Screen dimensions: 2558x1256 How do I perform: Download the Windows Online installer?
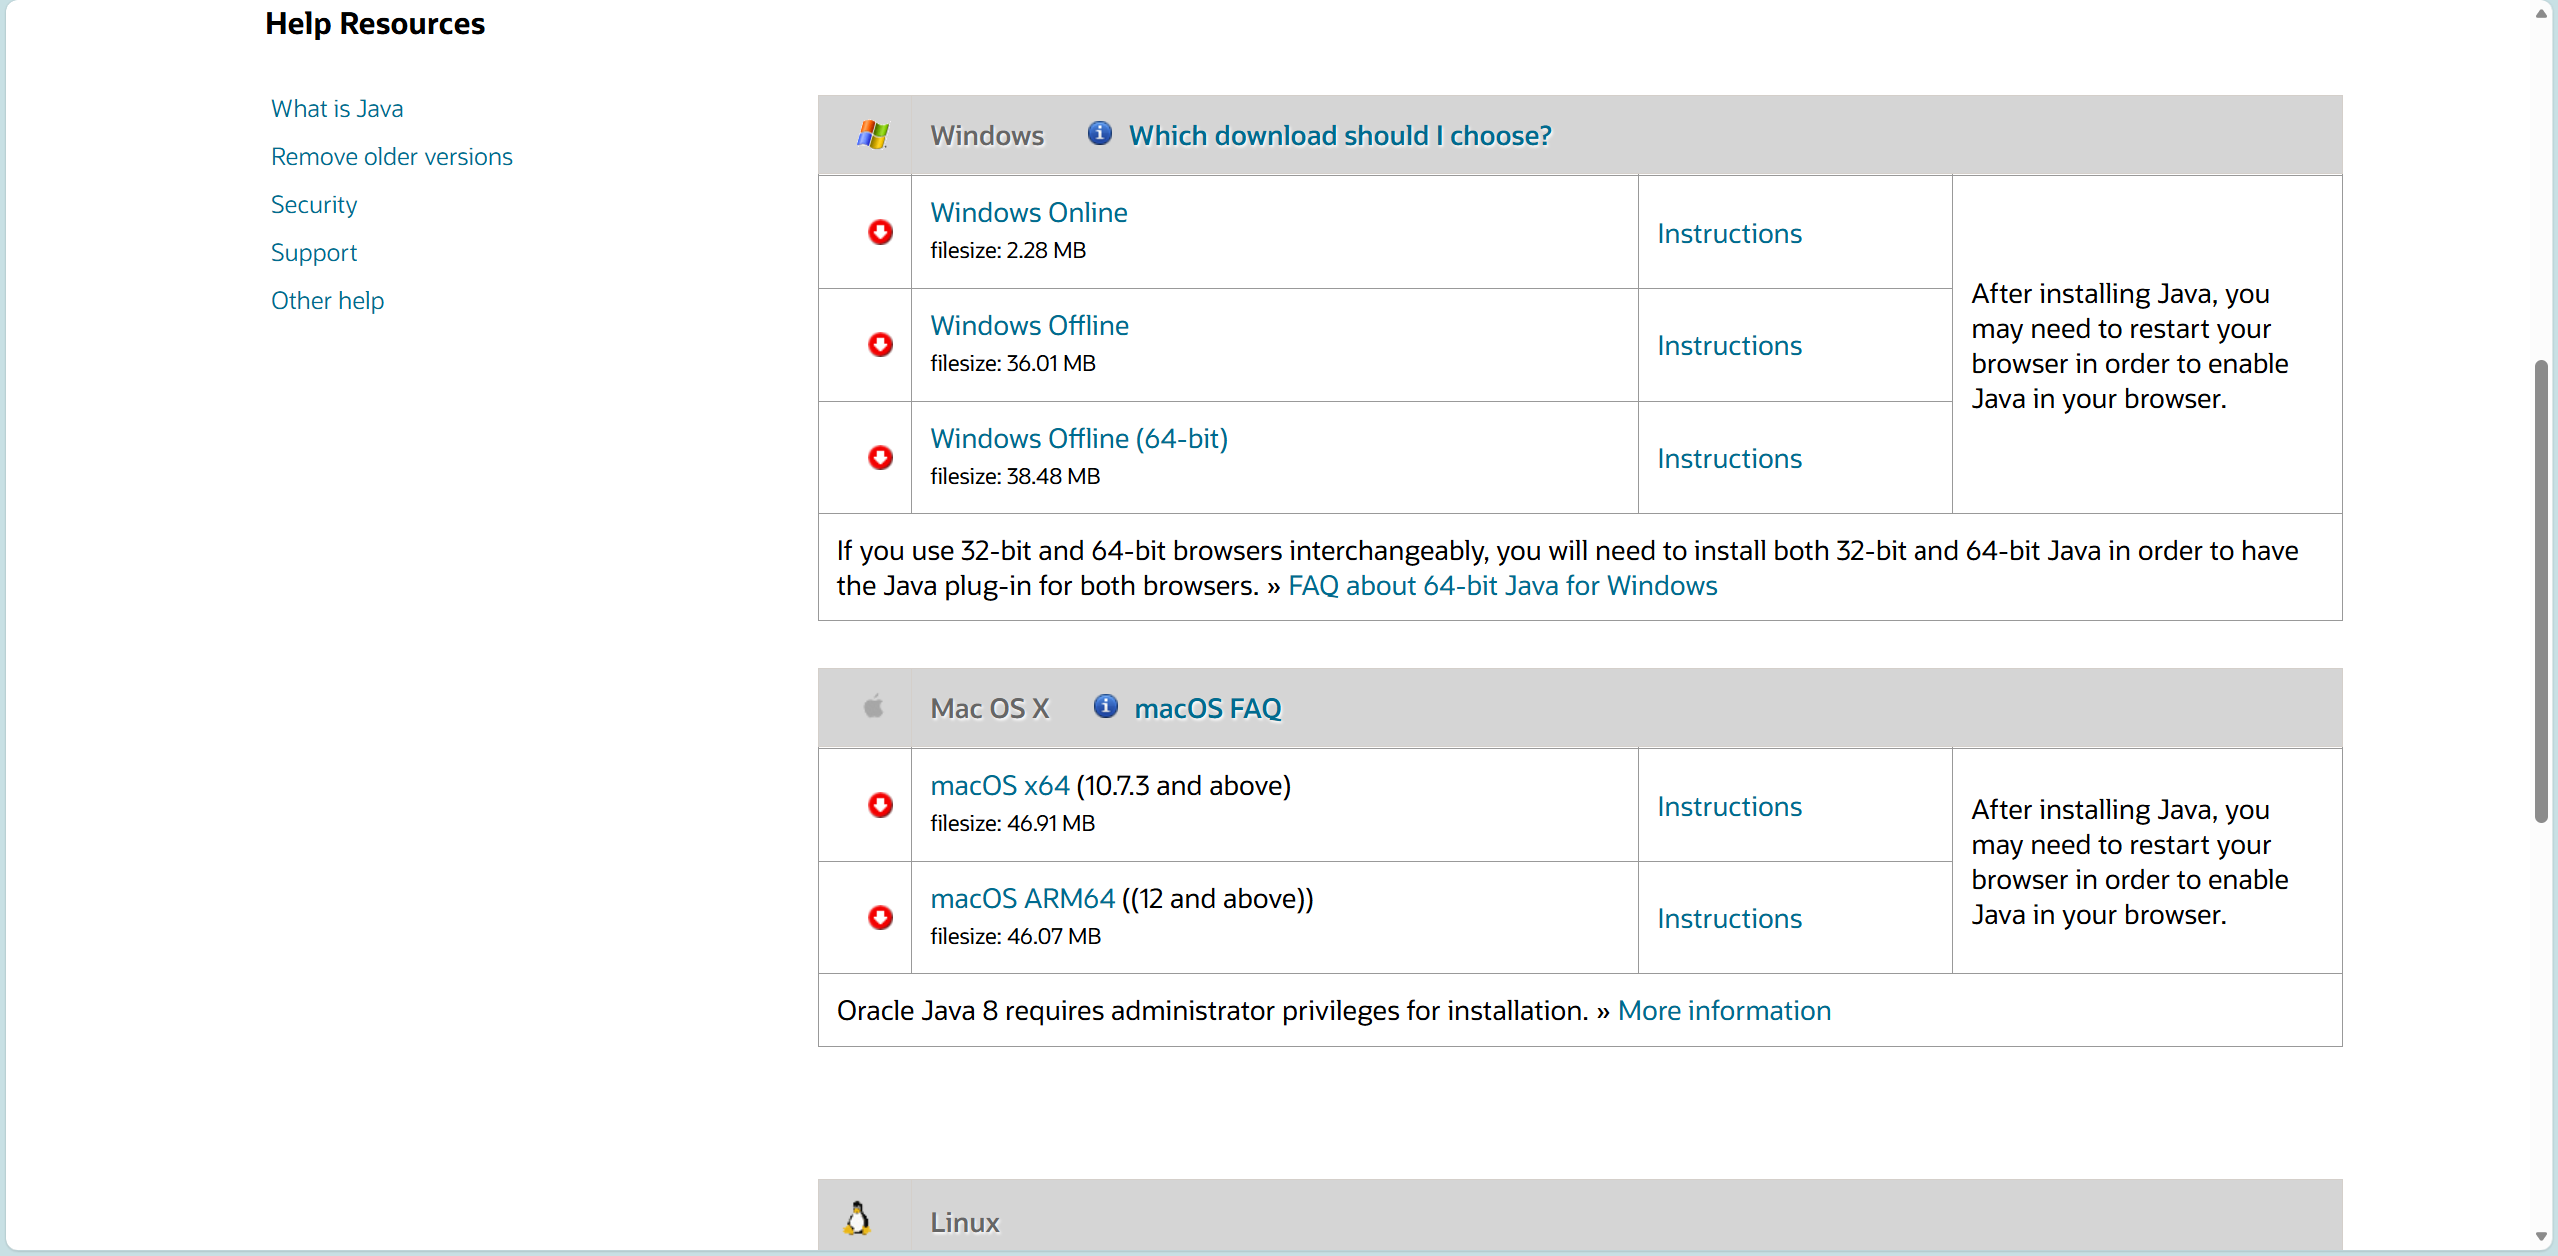click(1029, 213)
